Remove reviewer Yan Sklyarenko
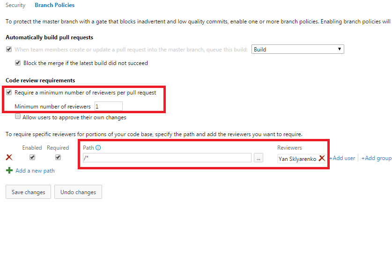This screenshot has height=254, width=392. [x=322, y=158]
